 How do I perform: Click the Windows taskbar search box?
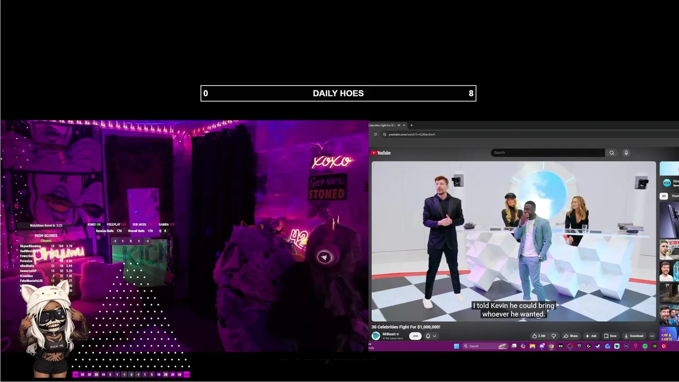coord(485,346)
